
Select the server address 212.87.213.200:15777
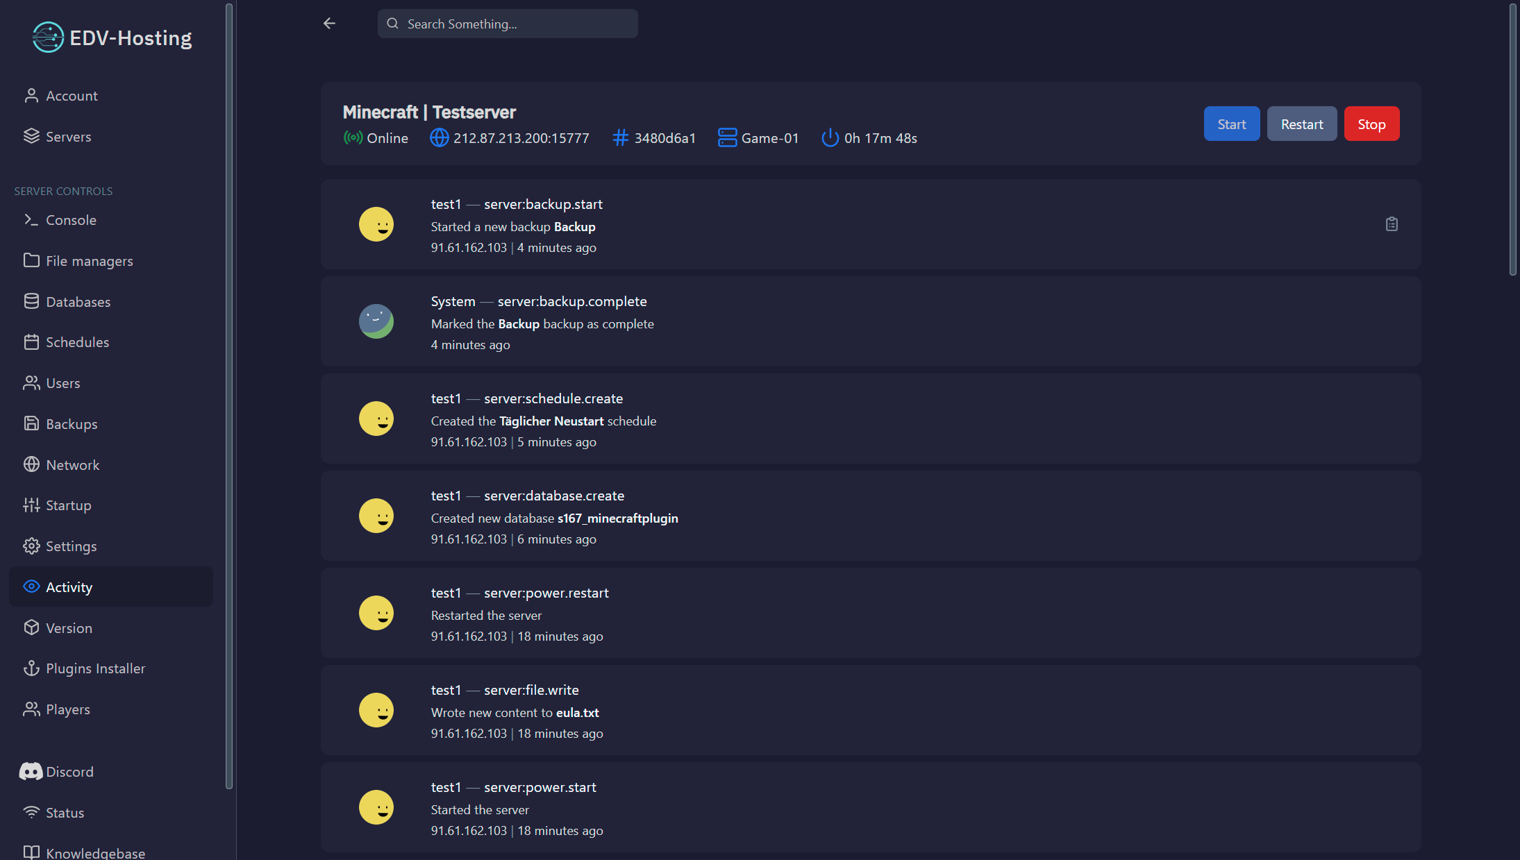pos(521,138)
